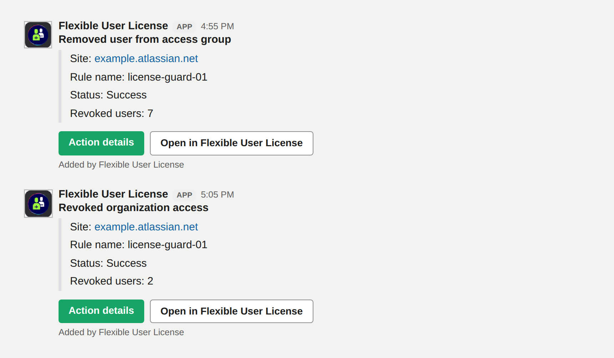Screen dimensions: 614x358
Task: Follow example.atlassian.net link in second message
Action: [x=146, y=227]
